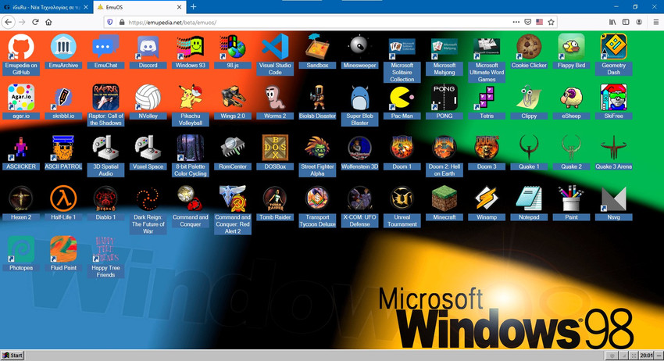This screenshot has width=664, height=361.
Task: Open the Discord desktop shortcut
Action: (x=148, y=47)
